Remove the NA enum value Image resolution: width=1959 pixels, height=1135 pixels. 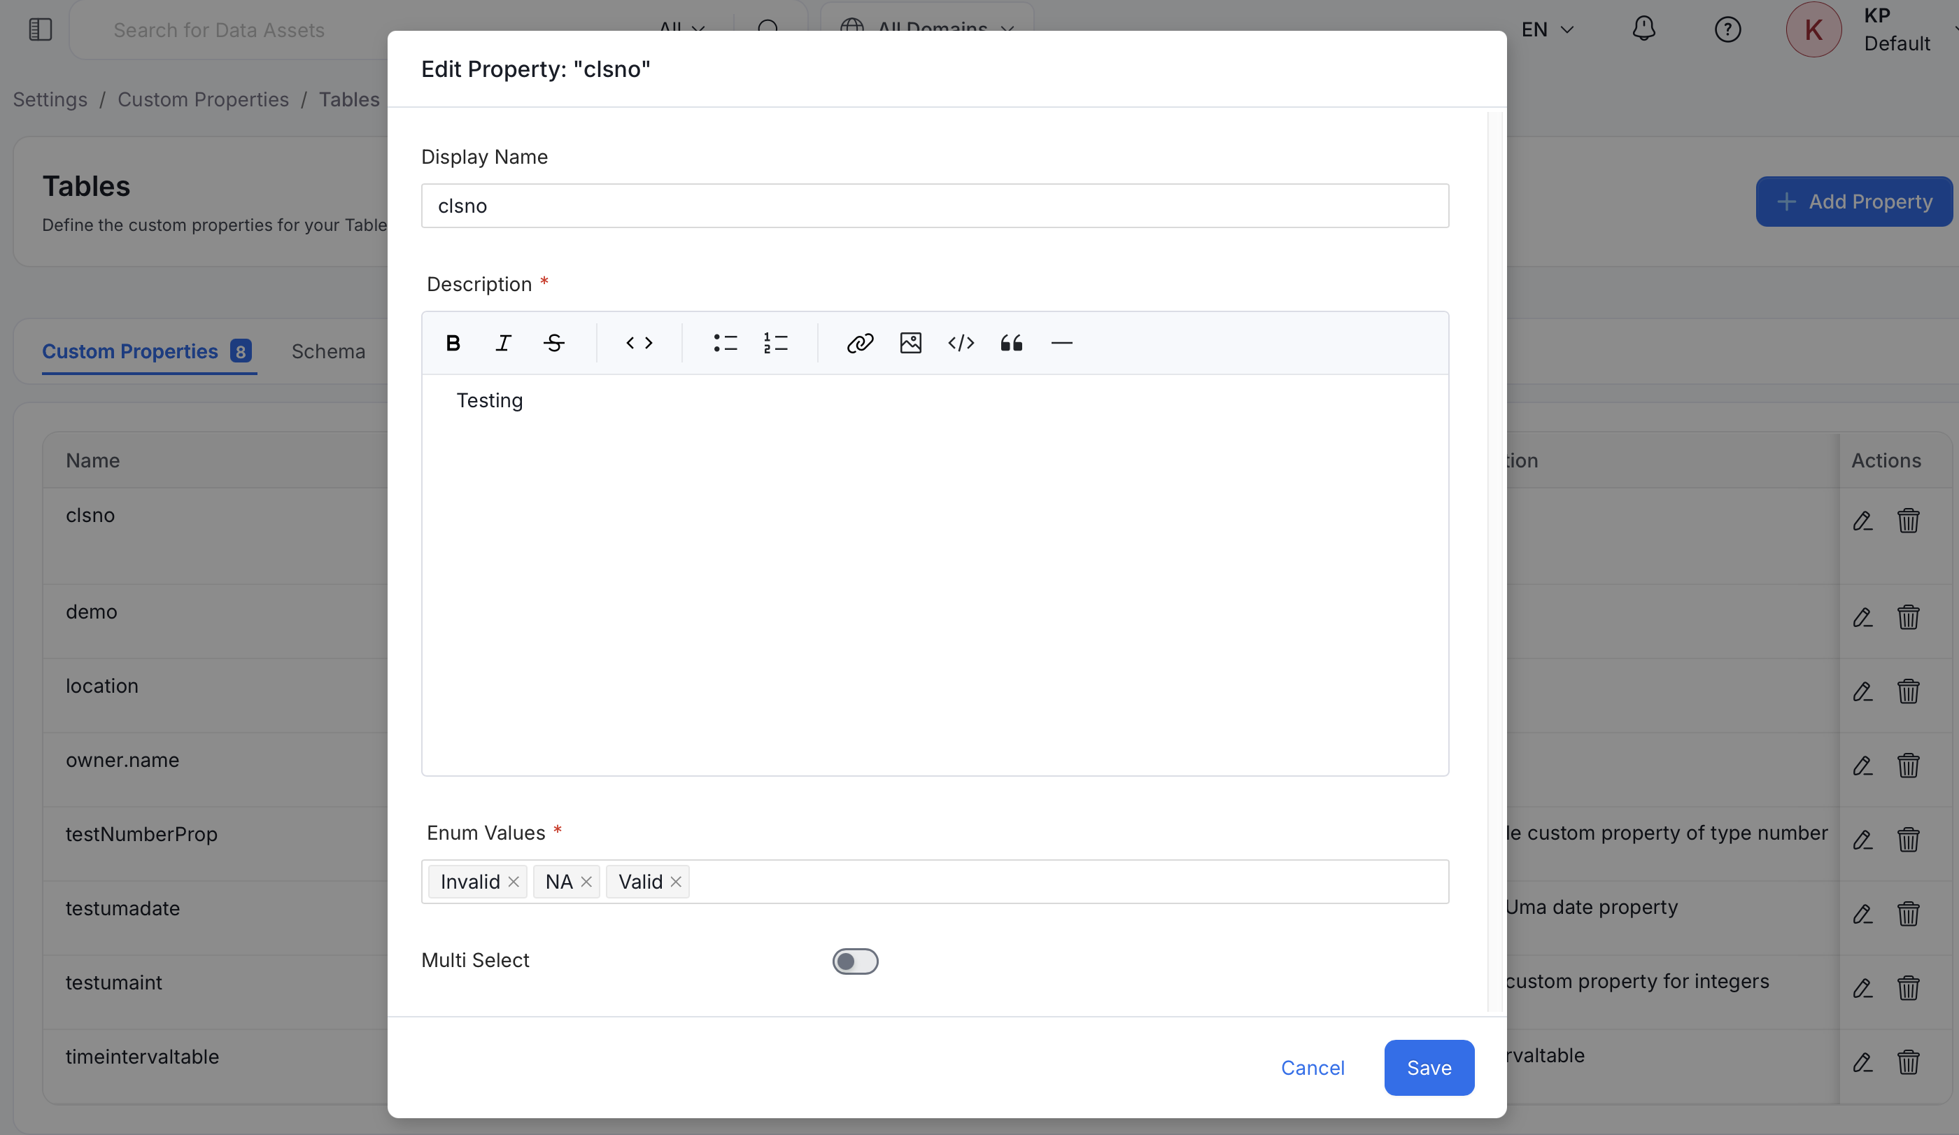click(x=587, y=882)
